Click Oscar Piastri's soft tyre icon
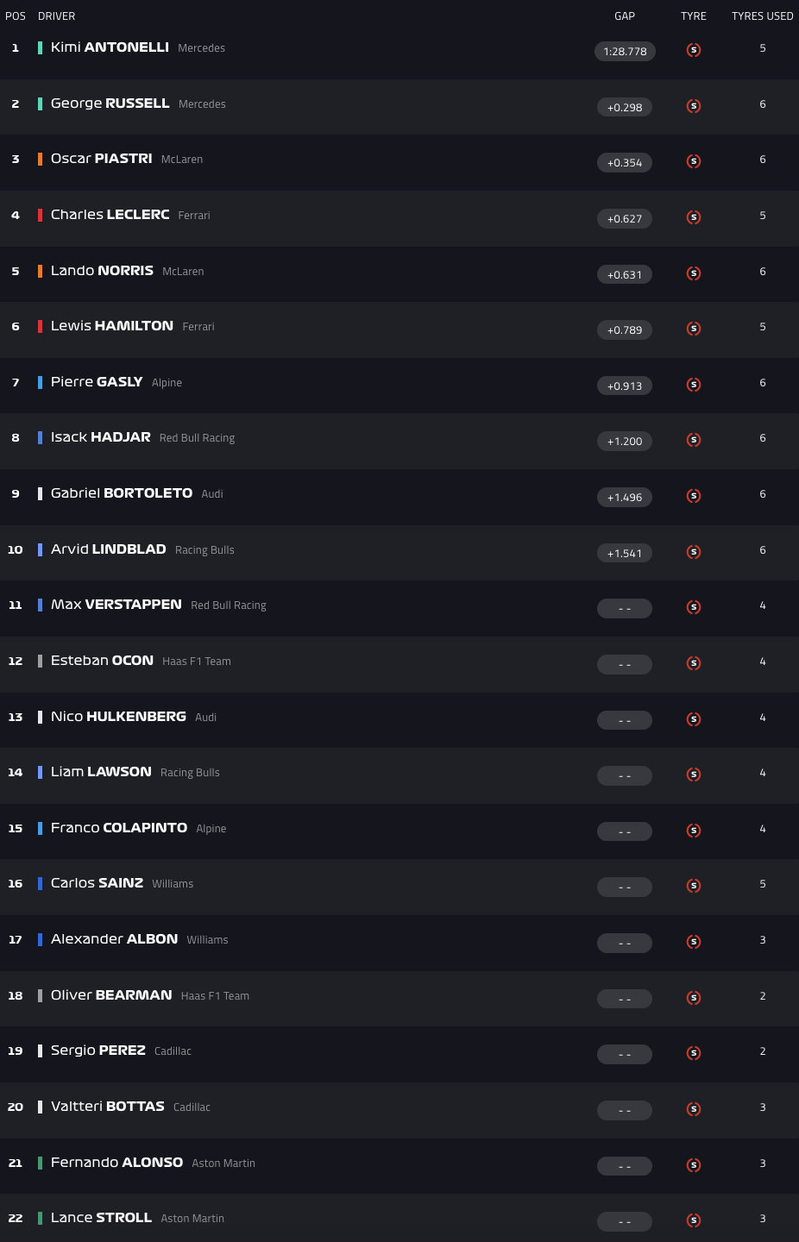 point(694,161)
